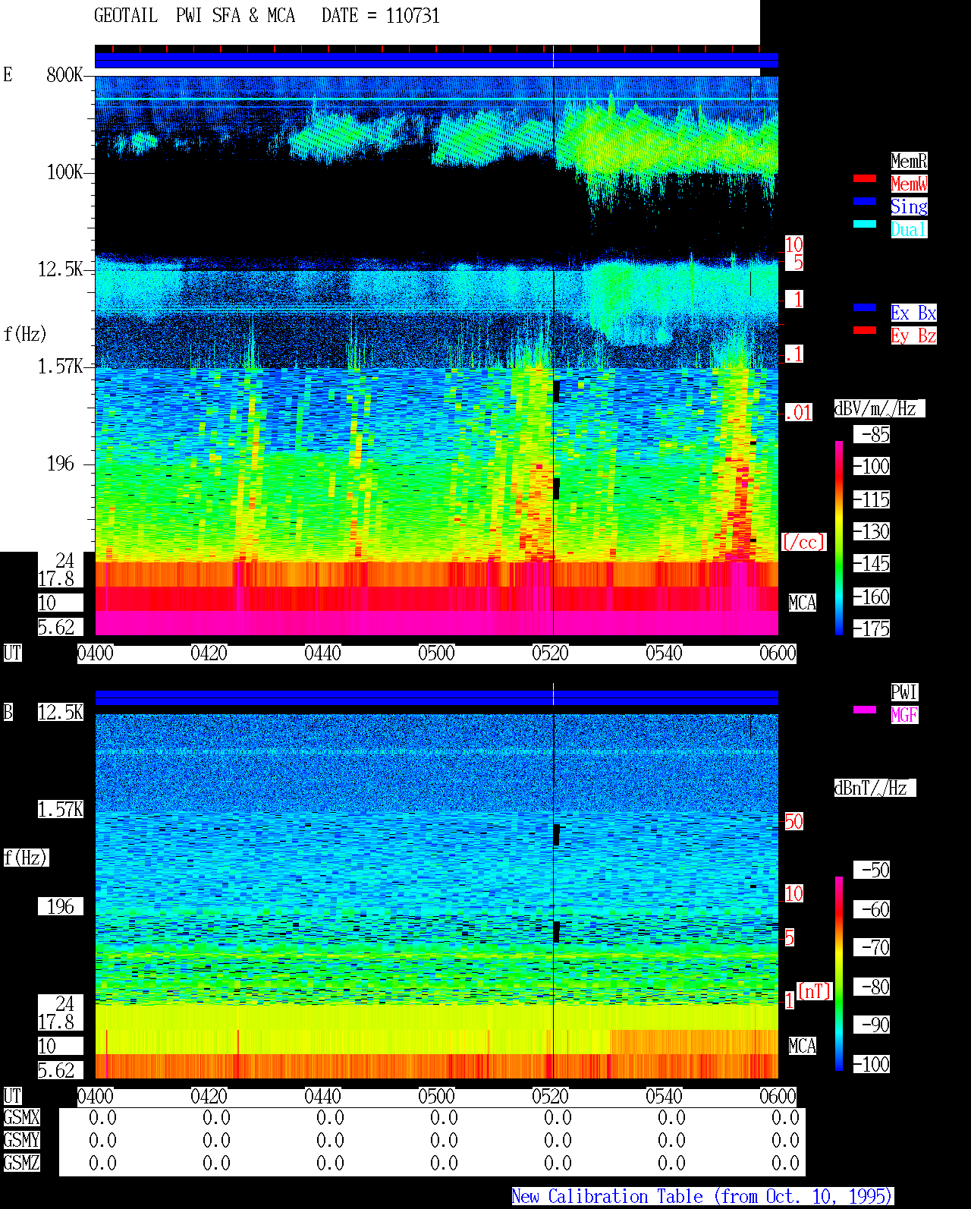Click the electric field MCA label
Viewport: 971px width, 1209px height.
(x=803, y=603)
